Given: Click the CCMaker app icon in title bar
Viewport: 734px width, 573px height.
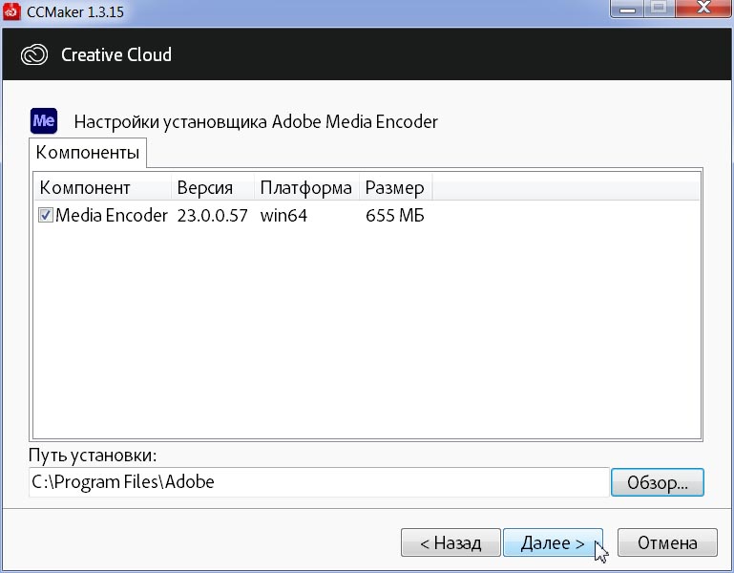Looking at the screenshot, I should point(11,11).
